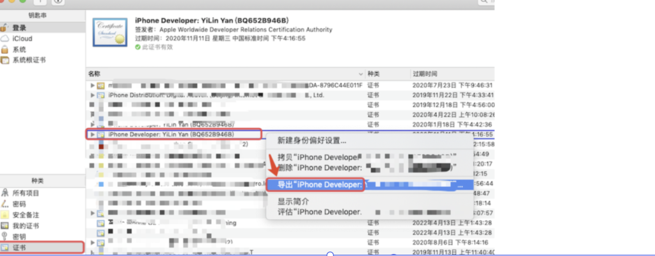
Task: Toggle the sort chevron in 名称 header
Action: (361, 74)
